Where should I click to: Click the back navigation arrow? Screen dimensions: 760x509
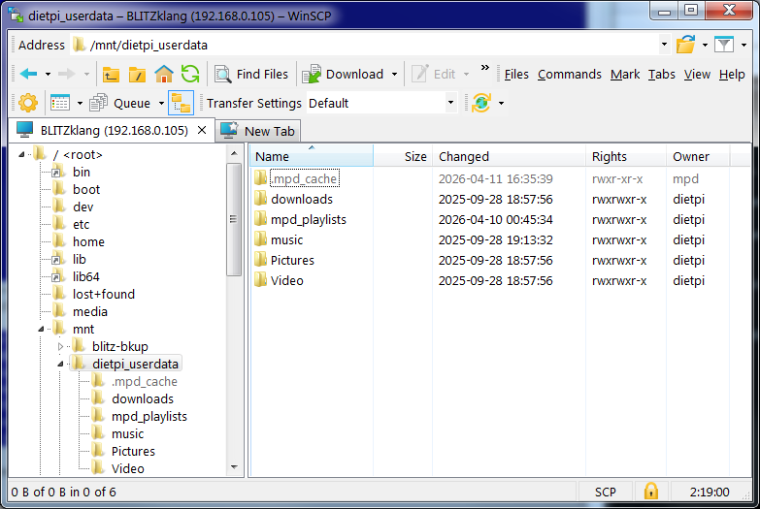point(28,74)
